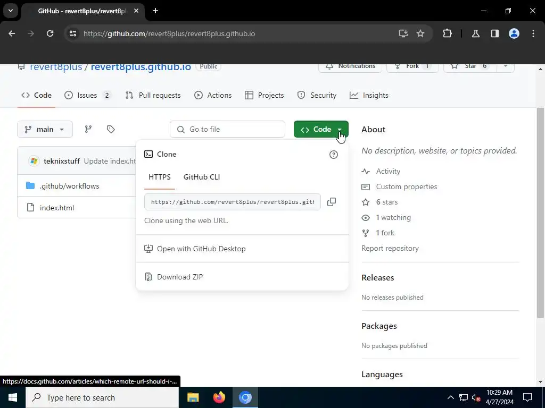Reload the current page
This screenshot has height=408, width=545.
50,33
